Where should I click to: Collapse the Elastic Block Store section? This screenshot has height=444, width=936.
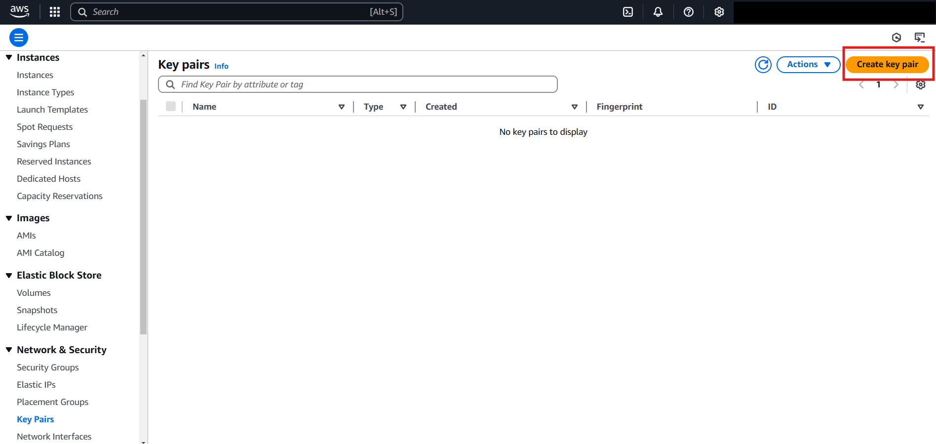pyautogui.click(x=9, y=275)
